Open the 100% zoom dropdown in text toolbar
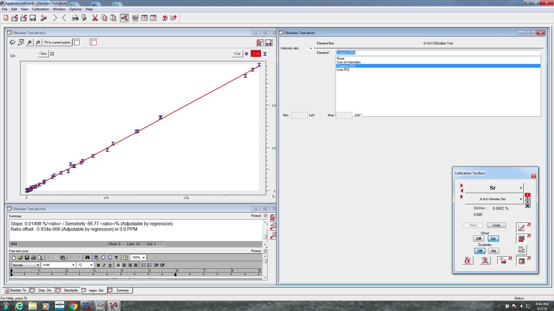The image size is (554, 311). [x=138, y=257]
